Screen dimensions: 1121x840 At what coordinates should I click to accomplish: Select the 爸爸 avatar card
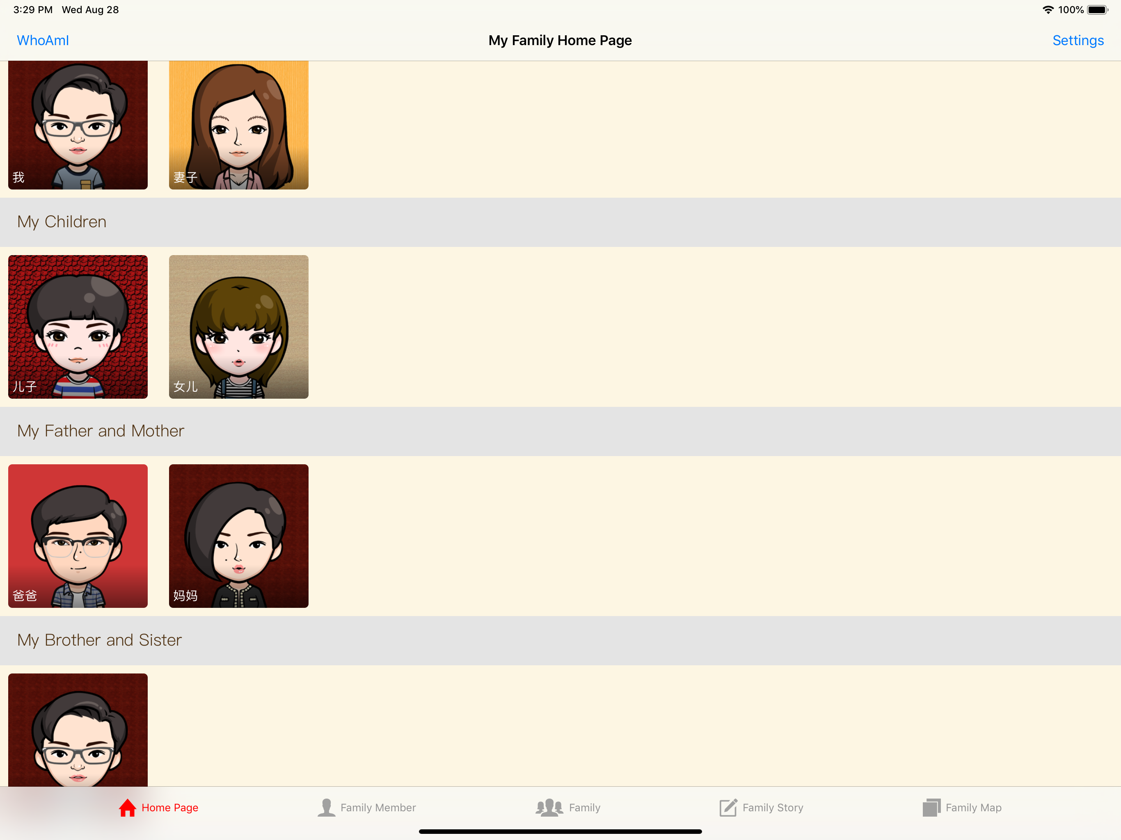click(x=78, y=536)
